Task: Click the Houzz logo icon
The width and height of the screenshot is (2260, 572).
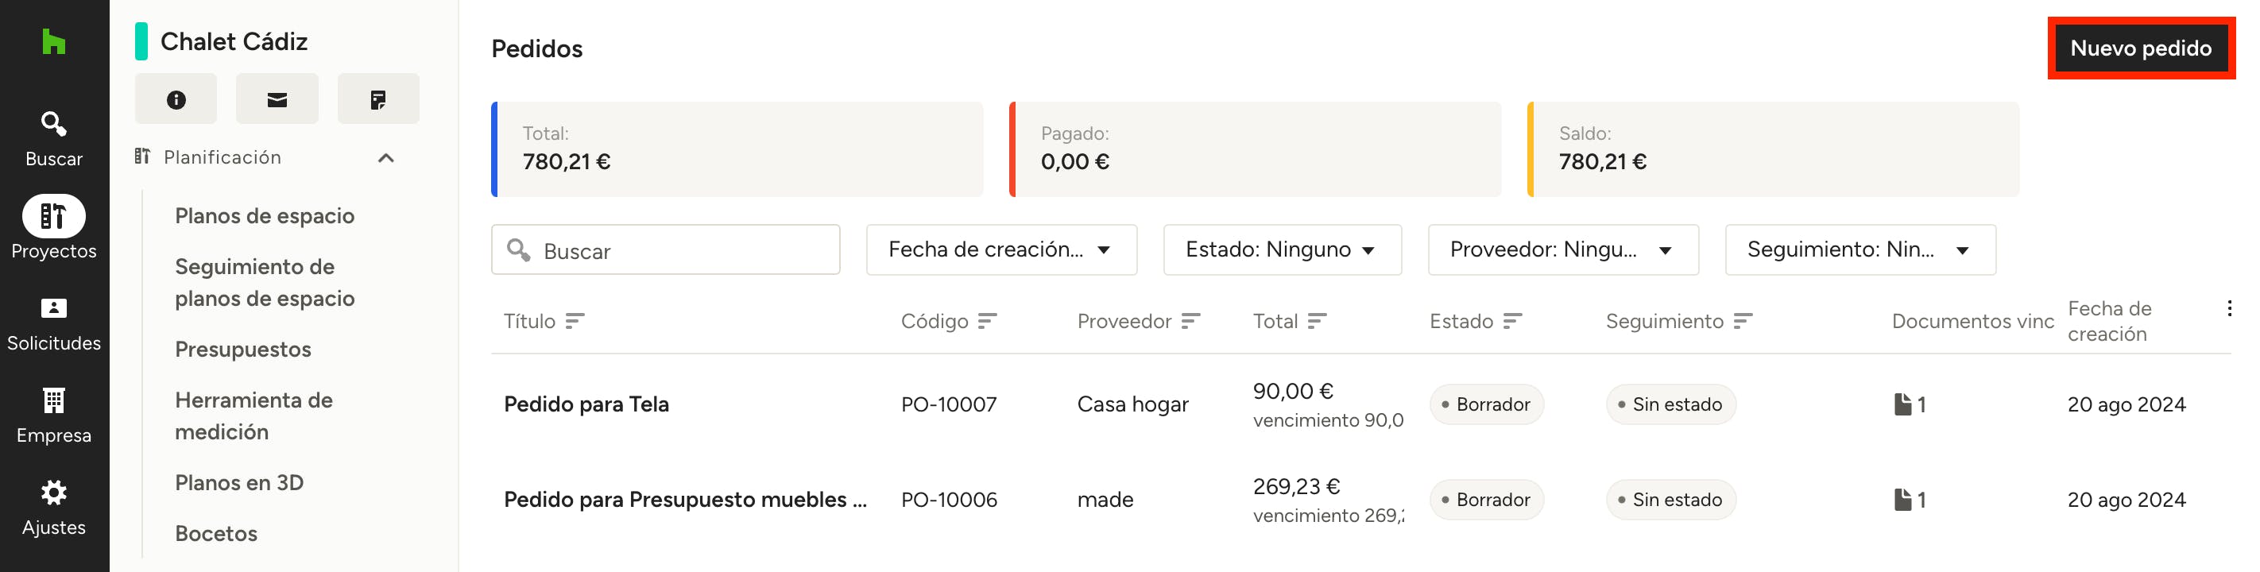Action: click(x=53, y=41)
